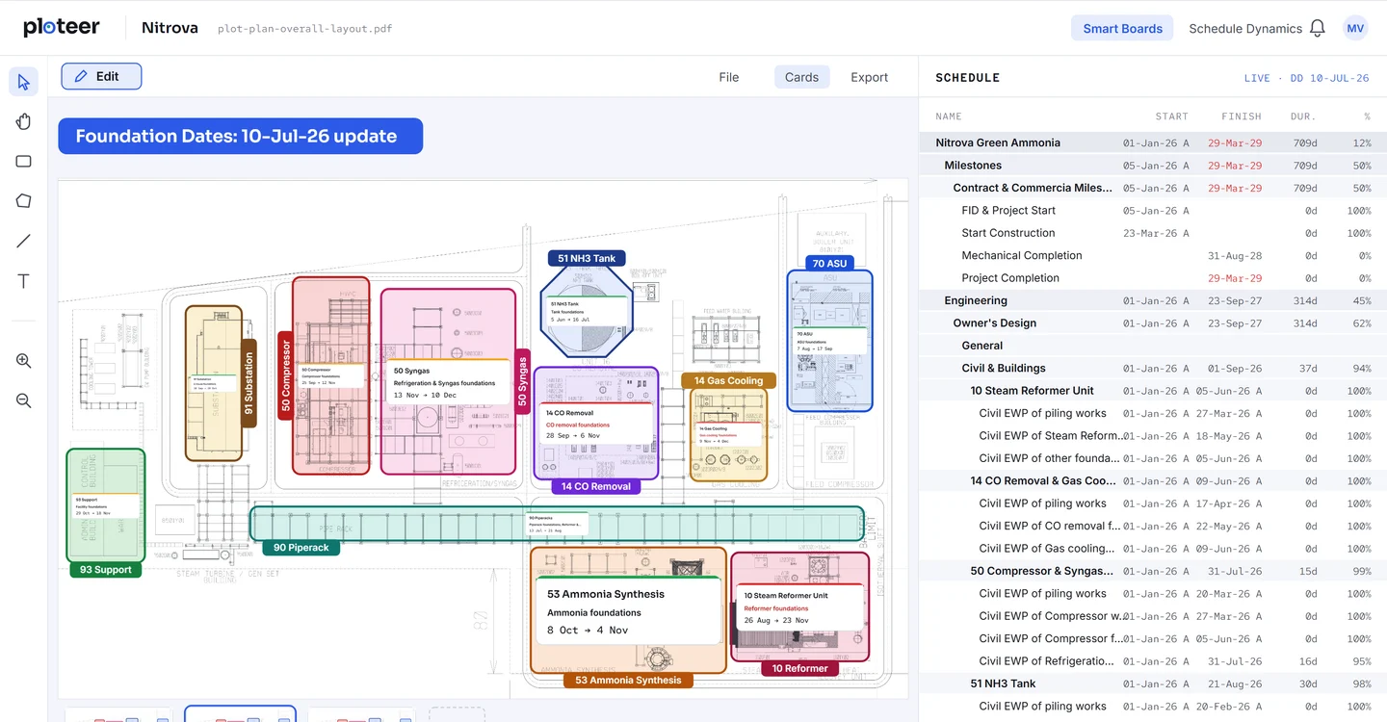This screenshot has width=1387, height=722.
Task: Open the notifications bell
Action: [x=1318, y=28]
